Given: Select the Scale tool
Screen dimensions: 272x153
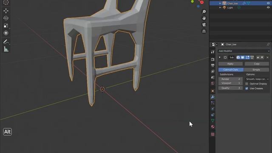Looking at the screenshot, I should [x=6, y=25].
